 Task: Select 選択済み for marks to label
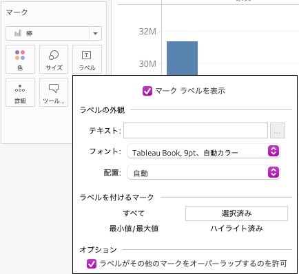[236, 213]
